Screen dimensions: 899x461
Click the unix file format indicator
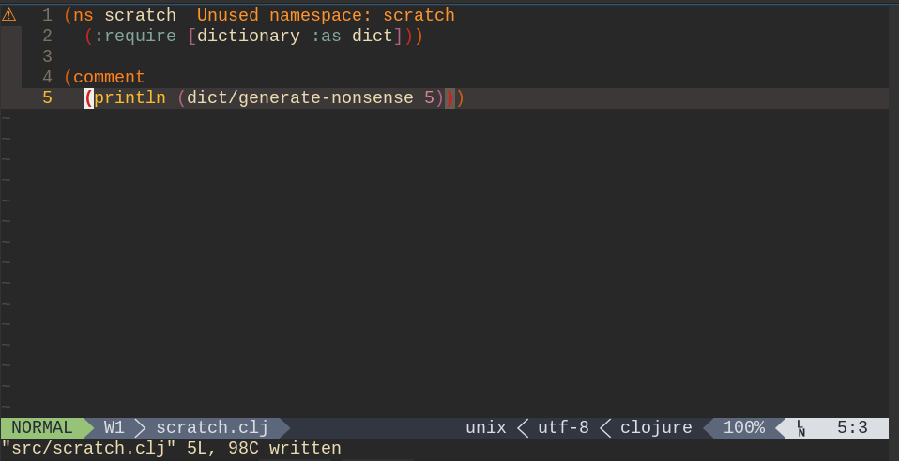485,428
